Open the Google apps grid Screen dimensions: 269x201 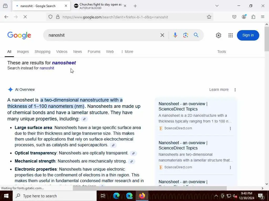[231, 35]
